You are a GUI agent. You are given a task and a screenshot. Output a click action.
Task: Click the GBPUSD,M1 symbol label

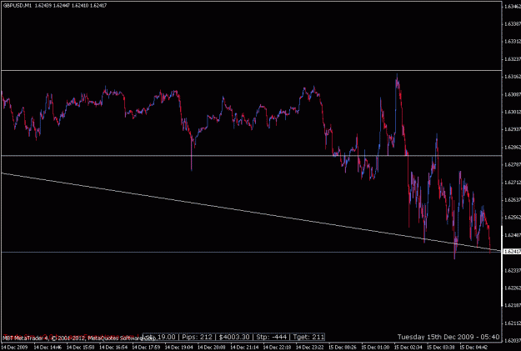(x=18, y=6)
